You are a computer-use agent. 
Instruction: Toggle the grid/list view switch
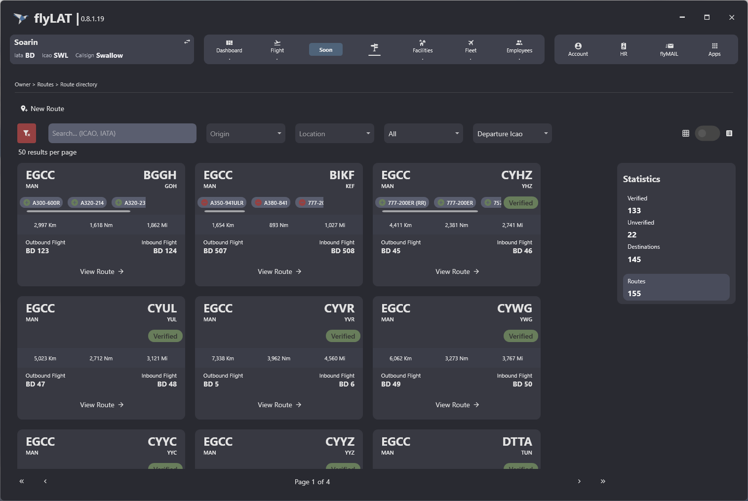click(707, 133)
